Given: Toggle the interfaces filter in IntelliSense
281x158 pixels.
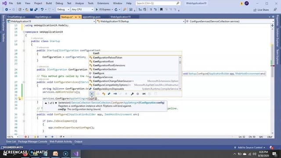Looking at the screenshot, I should pos(115,93).
